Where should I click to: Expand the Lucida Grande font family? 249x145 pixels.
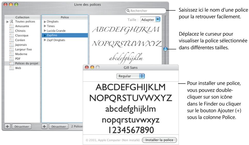coord(45,31)
